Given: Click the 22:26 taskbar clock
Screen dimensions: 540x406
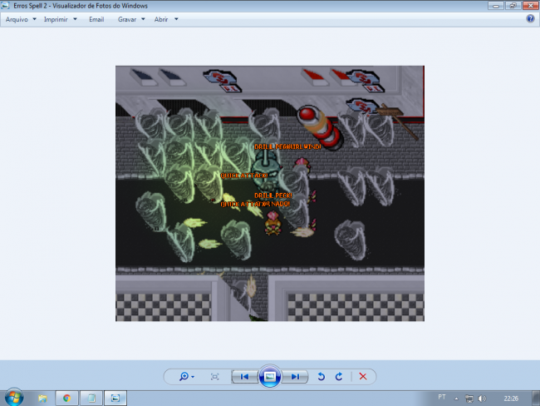Looking at the screenshot, I should click(x=511, y=399).
